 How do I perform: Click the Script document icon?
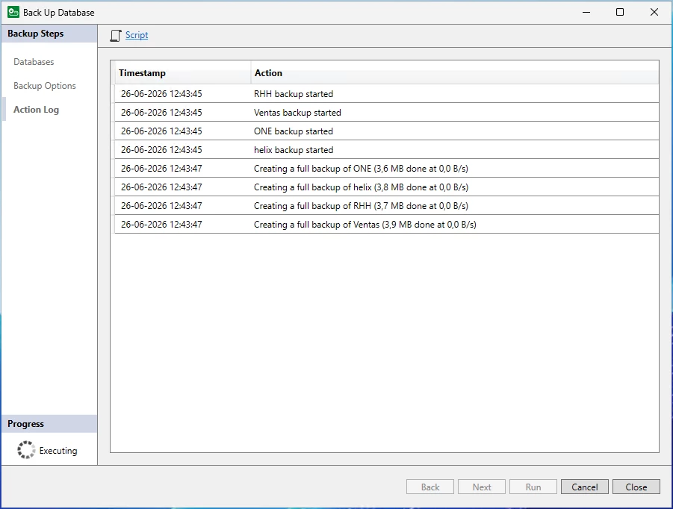116,36
